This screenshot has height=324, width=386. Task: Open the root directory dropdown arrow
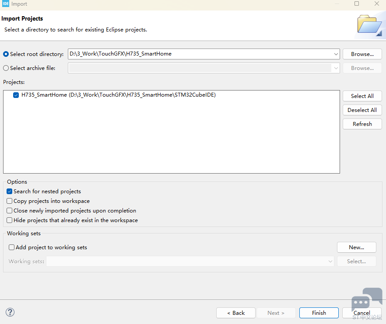(336, 54)
